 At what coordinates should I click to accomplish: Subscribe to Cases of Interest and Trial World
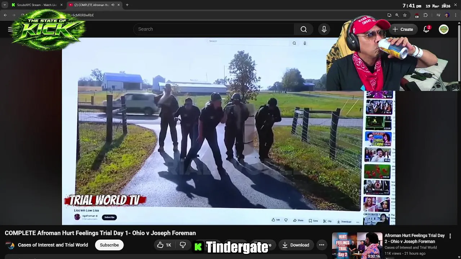(x=109, y=245)
